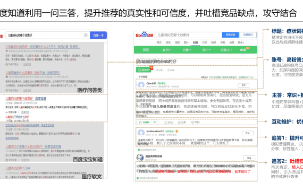Click the globe avatar of the third answerer
303x191 pixels.
pos(140,158)
